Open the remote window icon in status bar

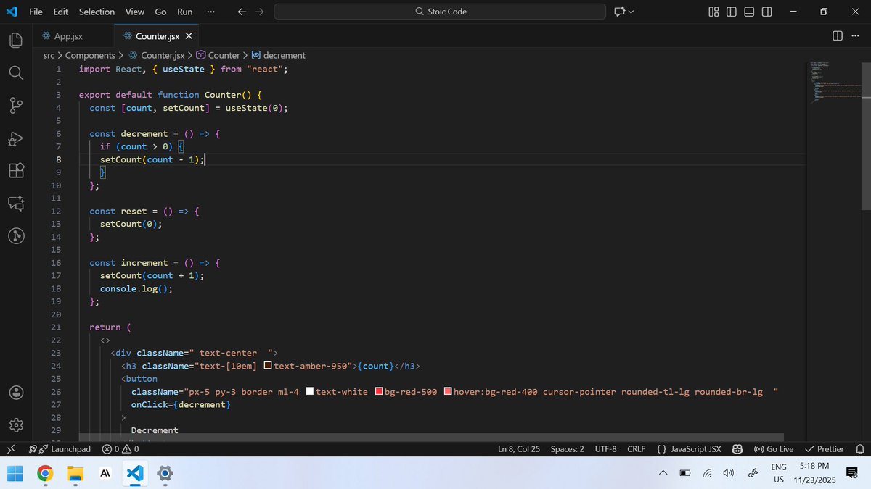(x=10, y=449)
